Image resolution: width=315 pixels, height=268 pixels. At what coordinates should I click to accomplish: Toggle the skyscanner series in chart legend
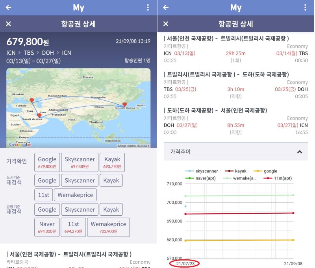pos(202,171)
